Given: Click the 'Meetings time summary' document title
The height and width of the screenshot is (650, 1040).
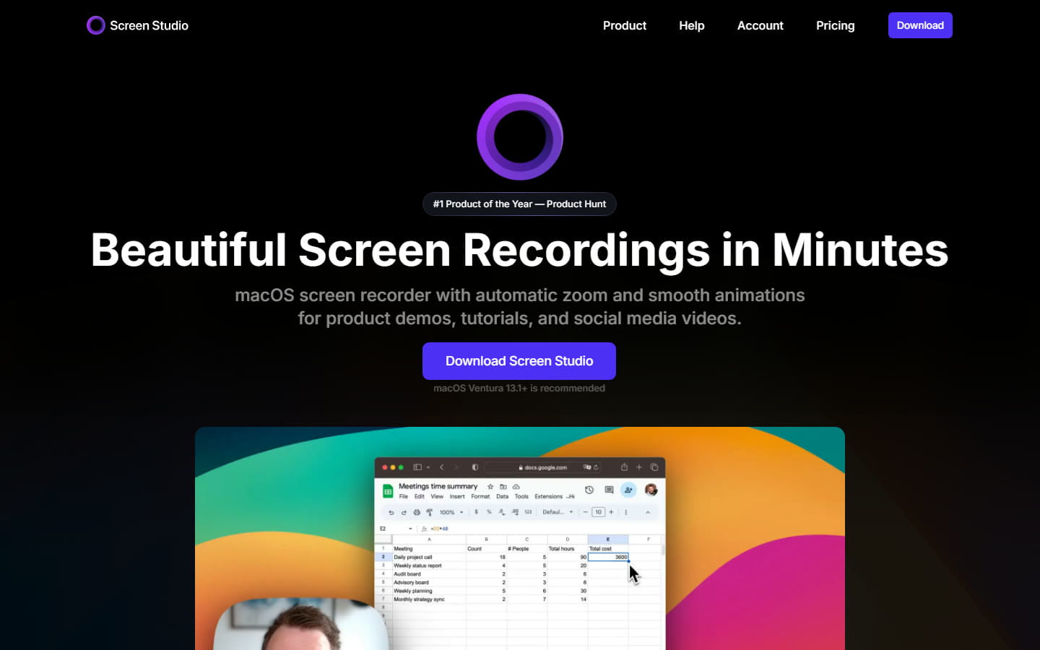Looking at the screenshot, I should (438, 486).
